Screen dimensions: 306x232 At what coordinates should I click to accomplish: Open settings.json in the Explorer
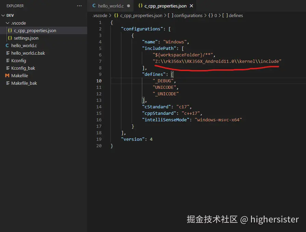[26, 38]
